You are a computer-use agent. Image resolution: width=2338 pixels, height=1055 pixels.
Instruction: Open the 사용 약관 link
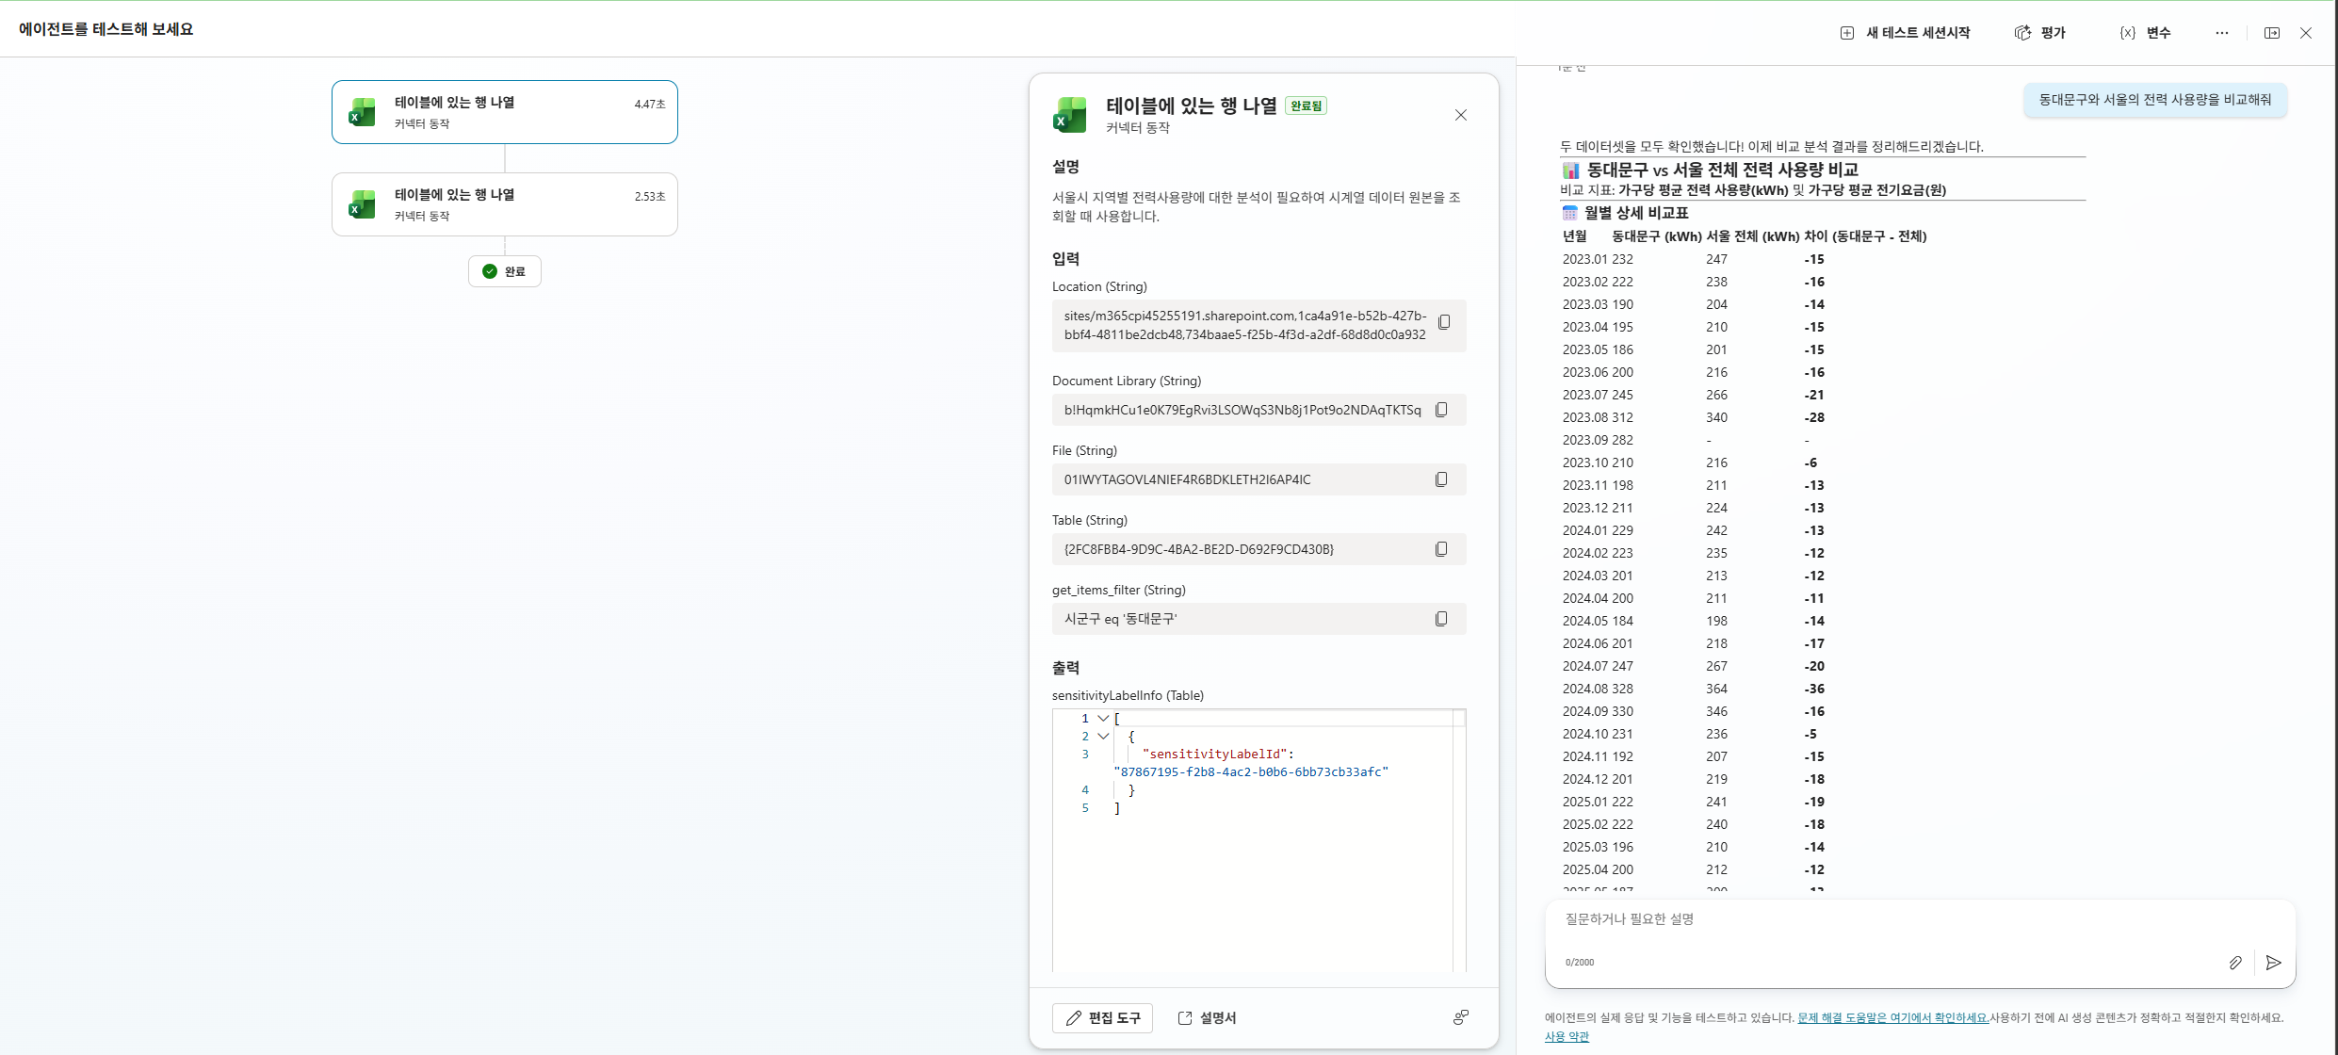[x=1567, y=1036]
